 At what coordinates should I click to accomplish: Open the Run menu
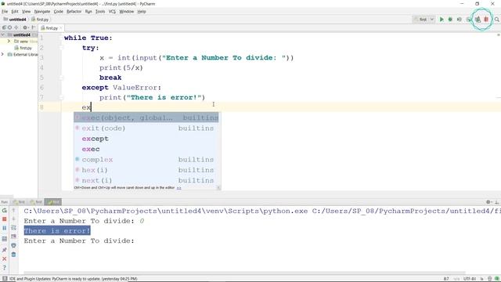tap(88, 12)
